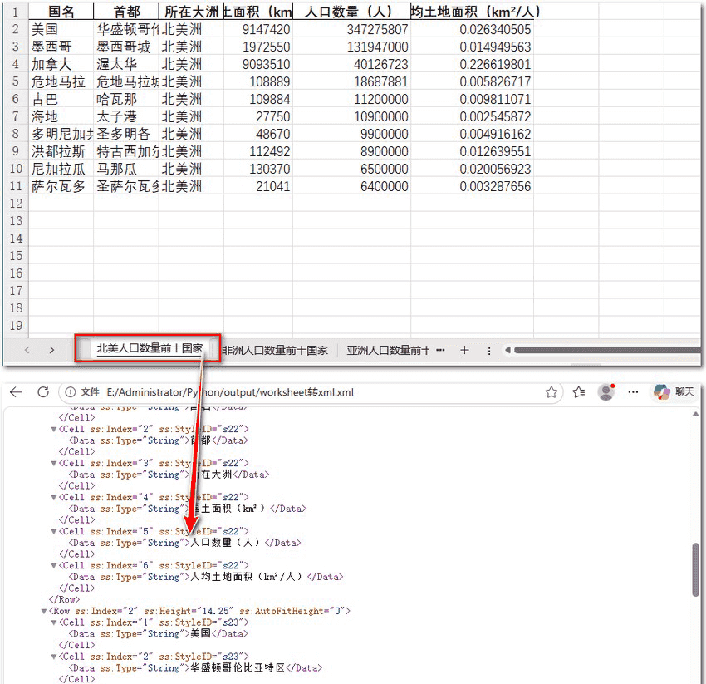Select the 北美人口数量前十国家 sheet tab

[150, 348]
